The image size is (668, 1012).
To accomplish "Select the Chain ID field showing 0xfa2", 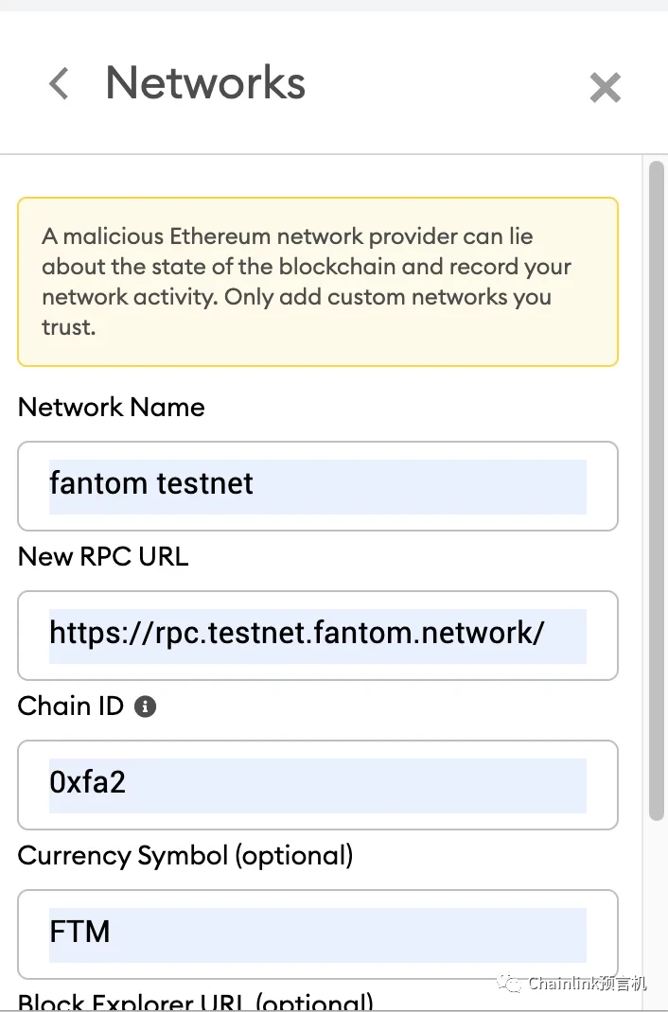I will click(x=317, y=785).
